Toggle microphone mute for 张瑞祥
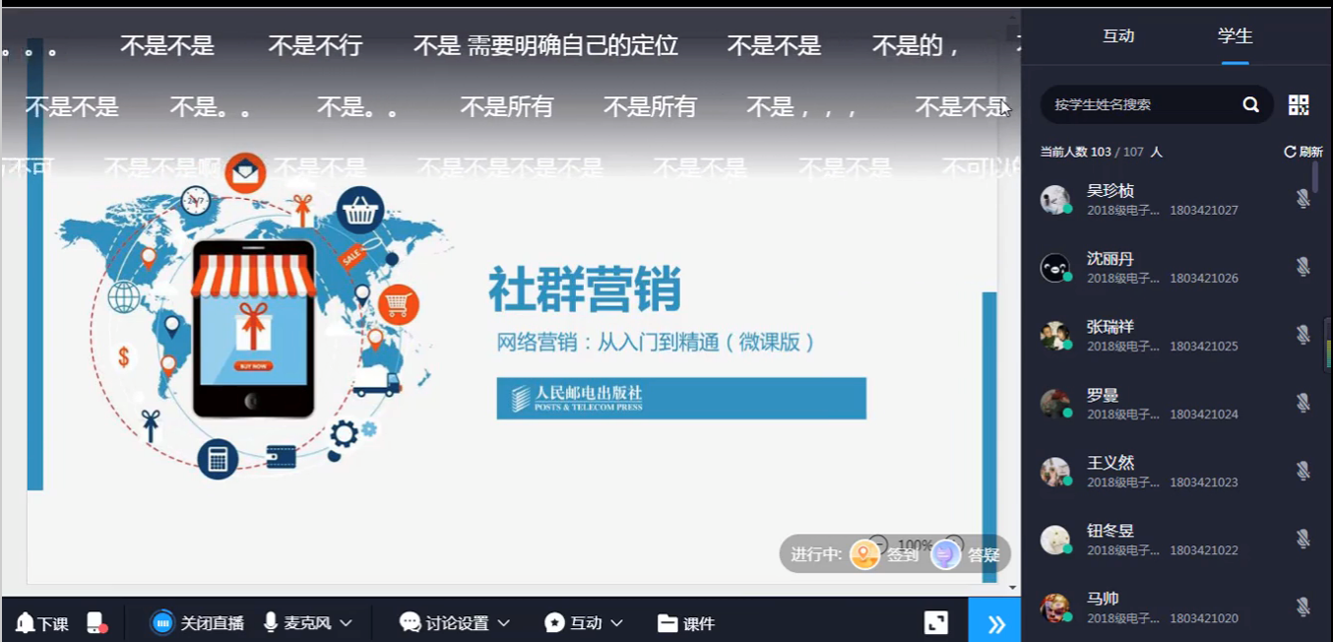1333x642 pixels. pyautogui.click(x=1302, y=335)
